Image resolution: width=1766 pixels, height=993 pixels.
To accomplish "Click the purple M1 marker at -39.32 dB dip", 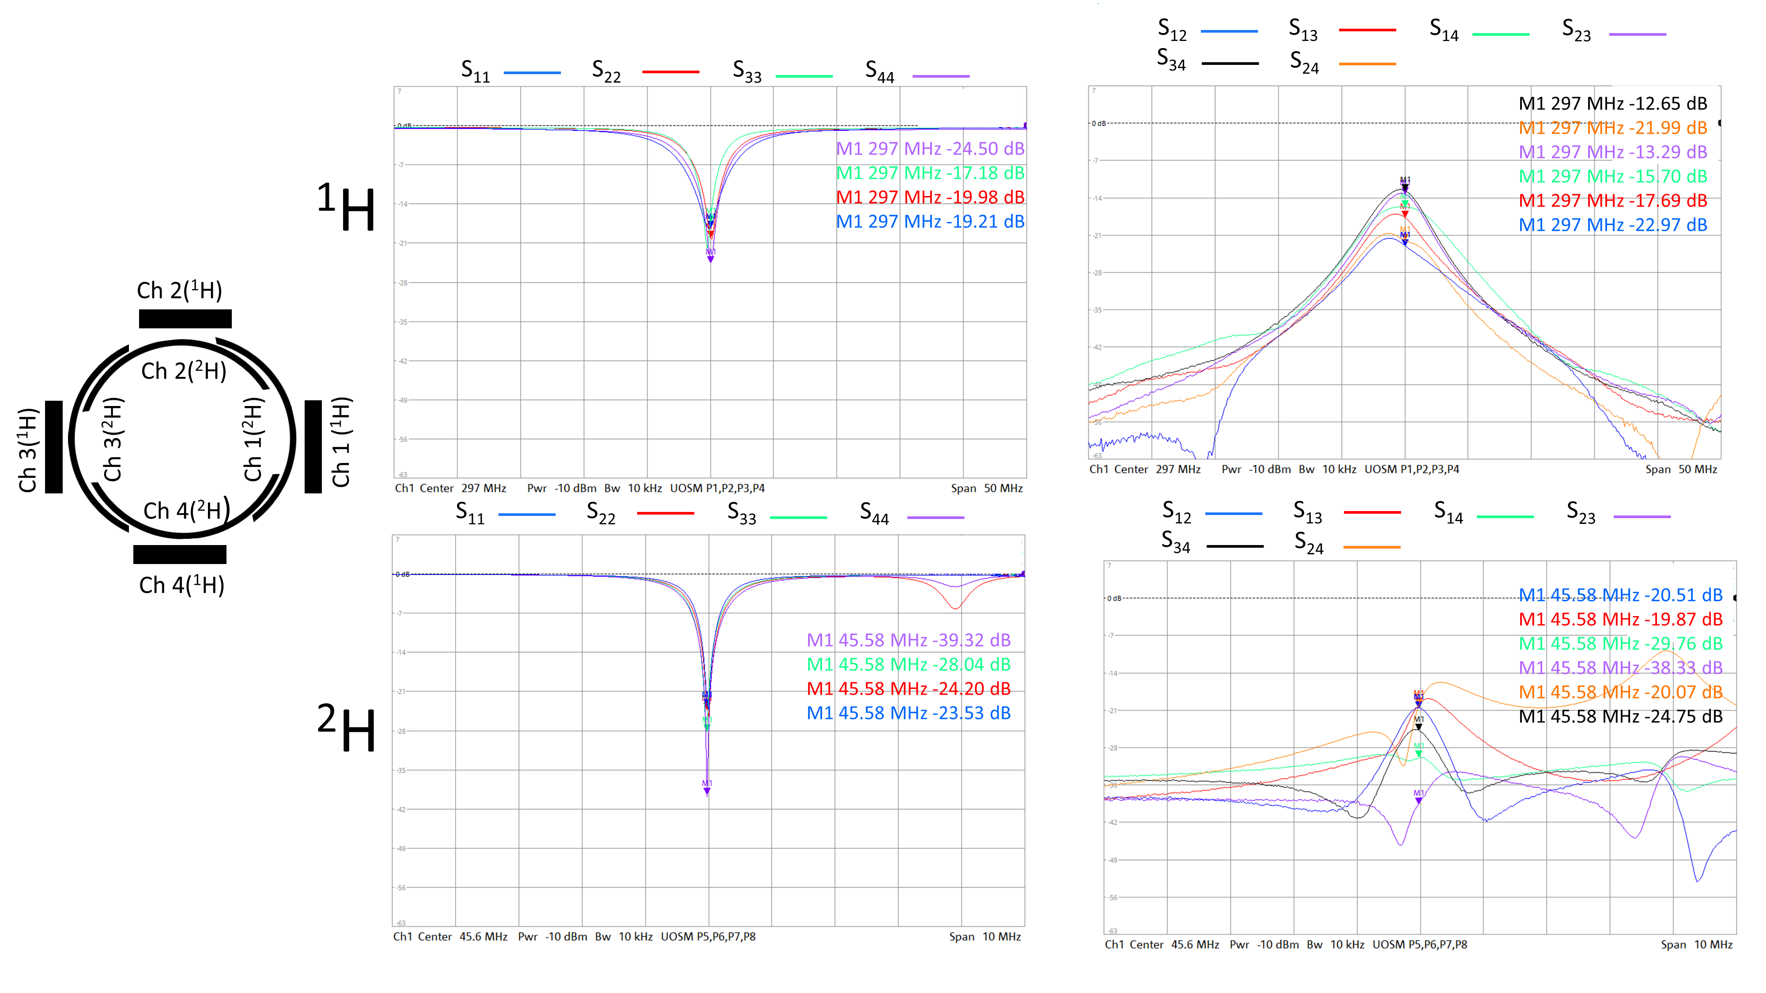I will (707, 790).
